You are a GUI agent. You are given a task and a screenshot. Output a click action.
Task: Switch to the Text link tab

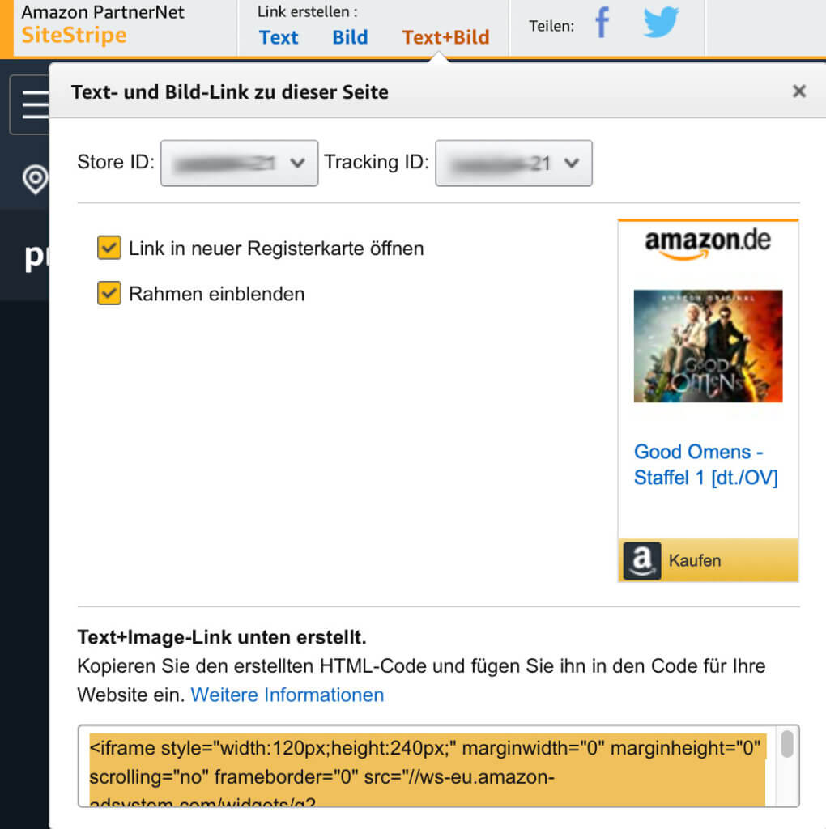pyautogui.click(x=279, y=37)
